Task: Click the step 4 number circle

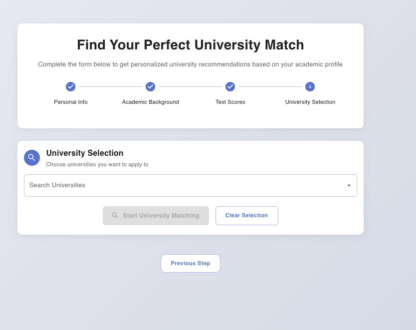Action: pos(310,87)
